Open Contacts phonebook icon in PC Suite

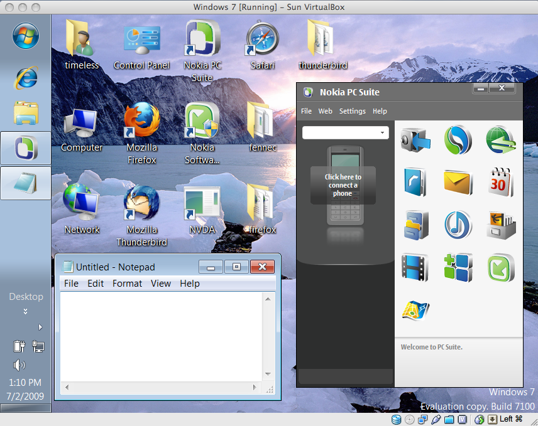click(x=415, y=183)
